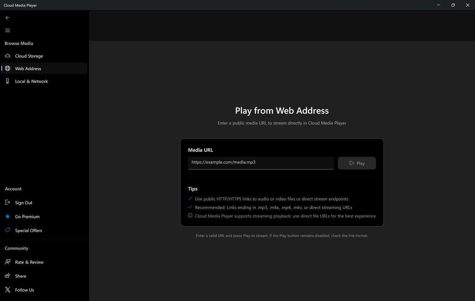Click the back arrow at sidebar top
The height and width of the screenshot is (301, 475).
pyautogui.click(x=7, y=18)
